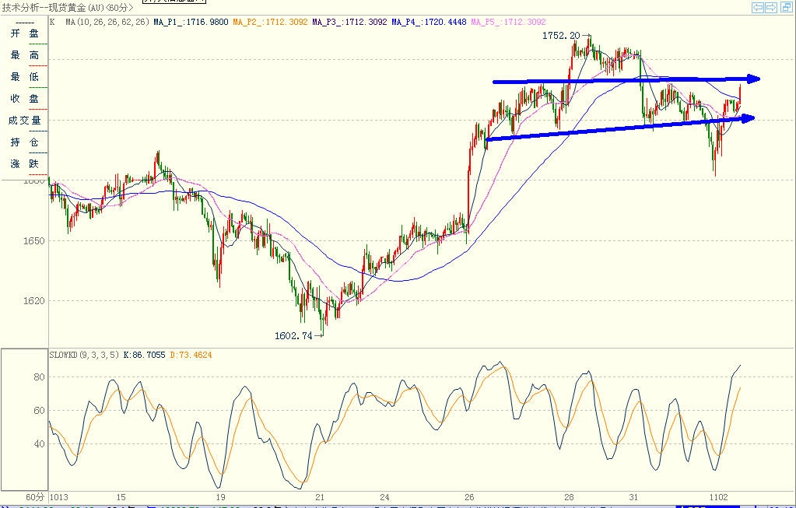796x508 pixels.
Task: Click the K:86.7055 stochastic value
Action: click(x=144, y=356)
